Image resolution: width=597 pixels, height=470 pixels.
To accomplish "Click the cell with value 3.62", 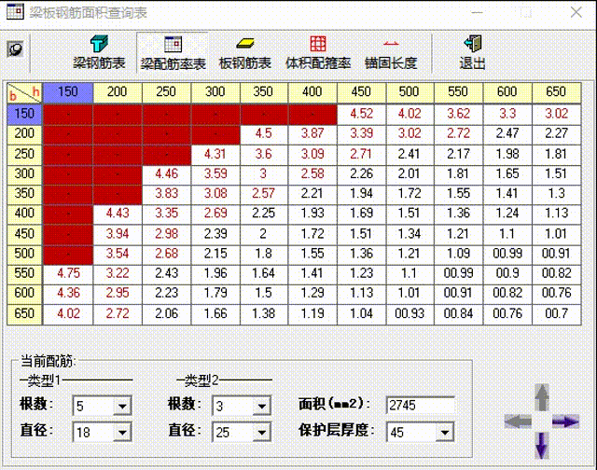I will (x=458, y=114).
